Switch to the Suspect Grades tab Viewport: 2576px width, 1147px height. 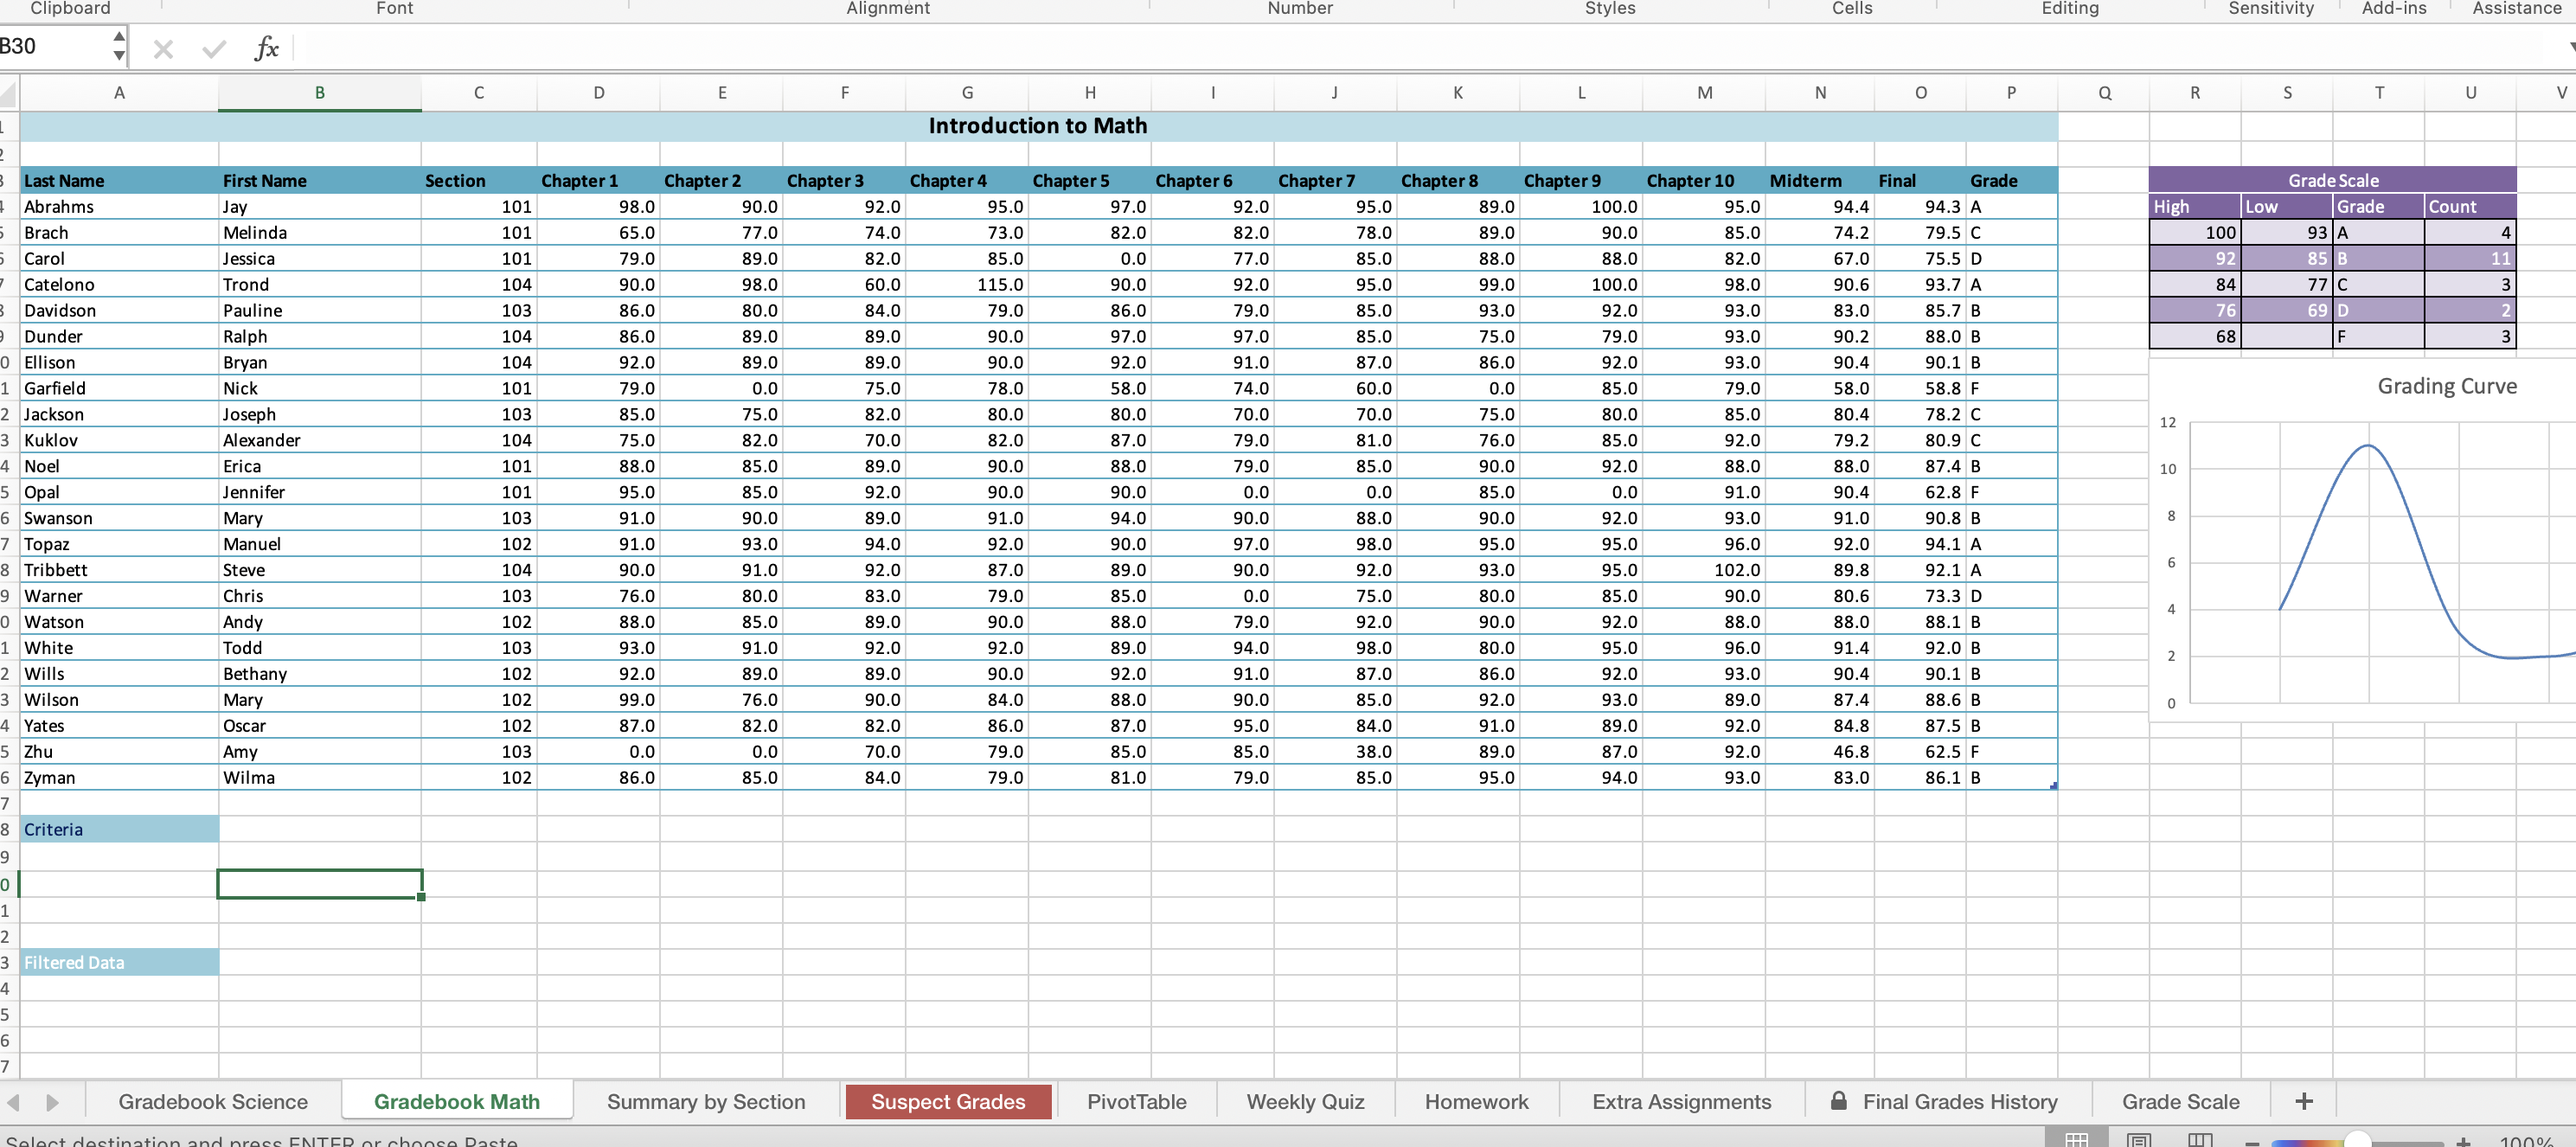click(947, 1101)
